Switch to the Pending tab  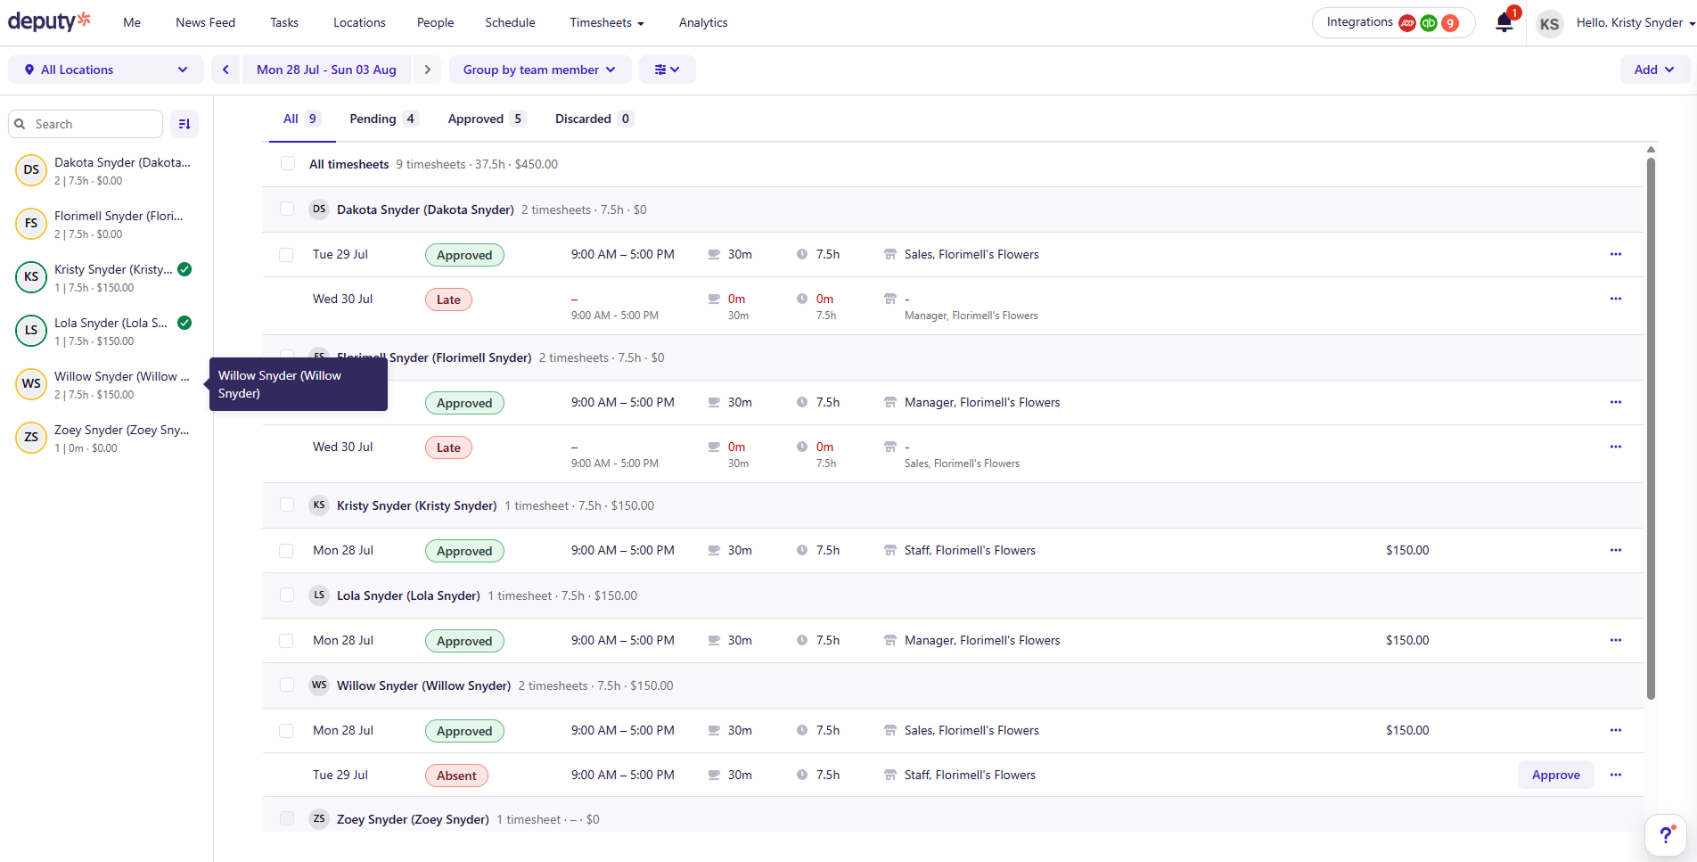(x=383, y=119)
